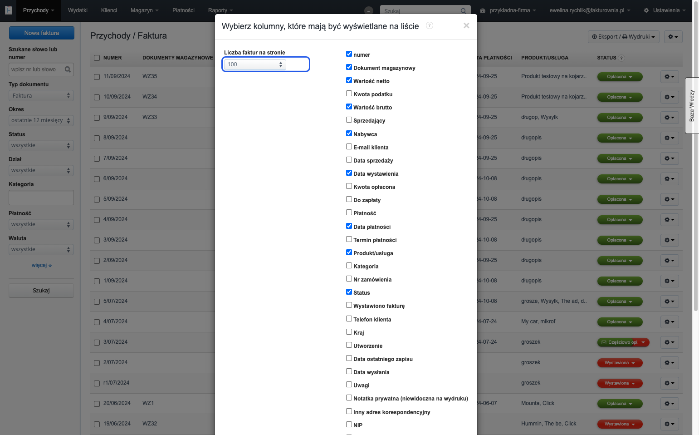Enable the Kwota podatku column

pos(349,94)
